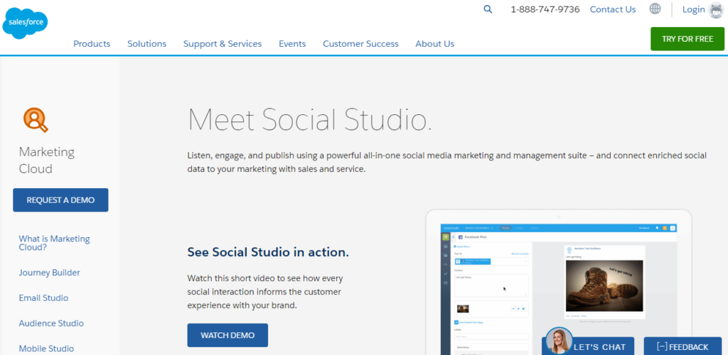The image size is (728, 355).
Task: Open the Journey Builder link
Action: tap(49, 273)
